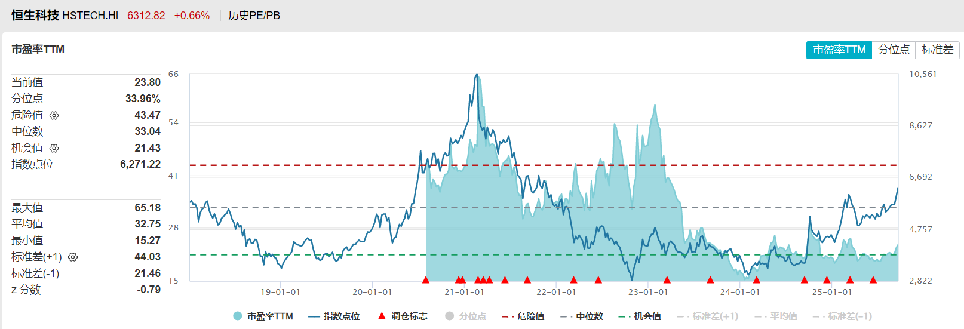
Task: Enable 标准差(+1) line in legend
Action: pyautogui.click(x=708, y=316)
